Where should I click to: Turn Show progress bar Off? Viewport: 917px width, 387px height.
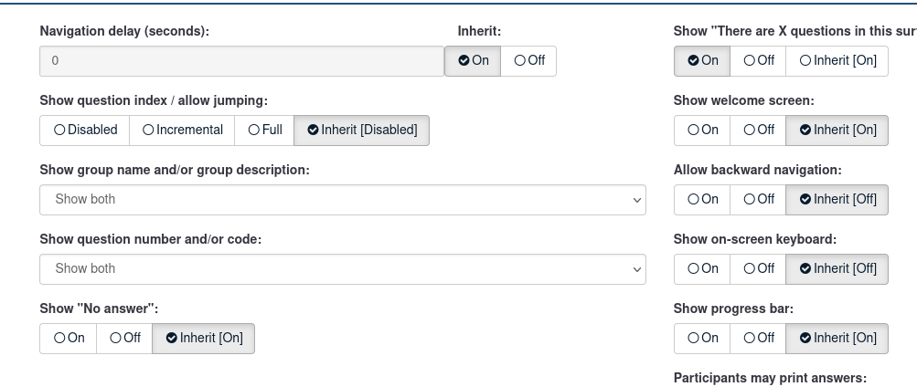758,339
